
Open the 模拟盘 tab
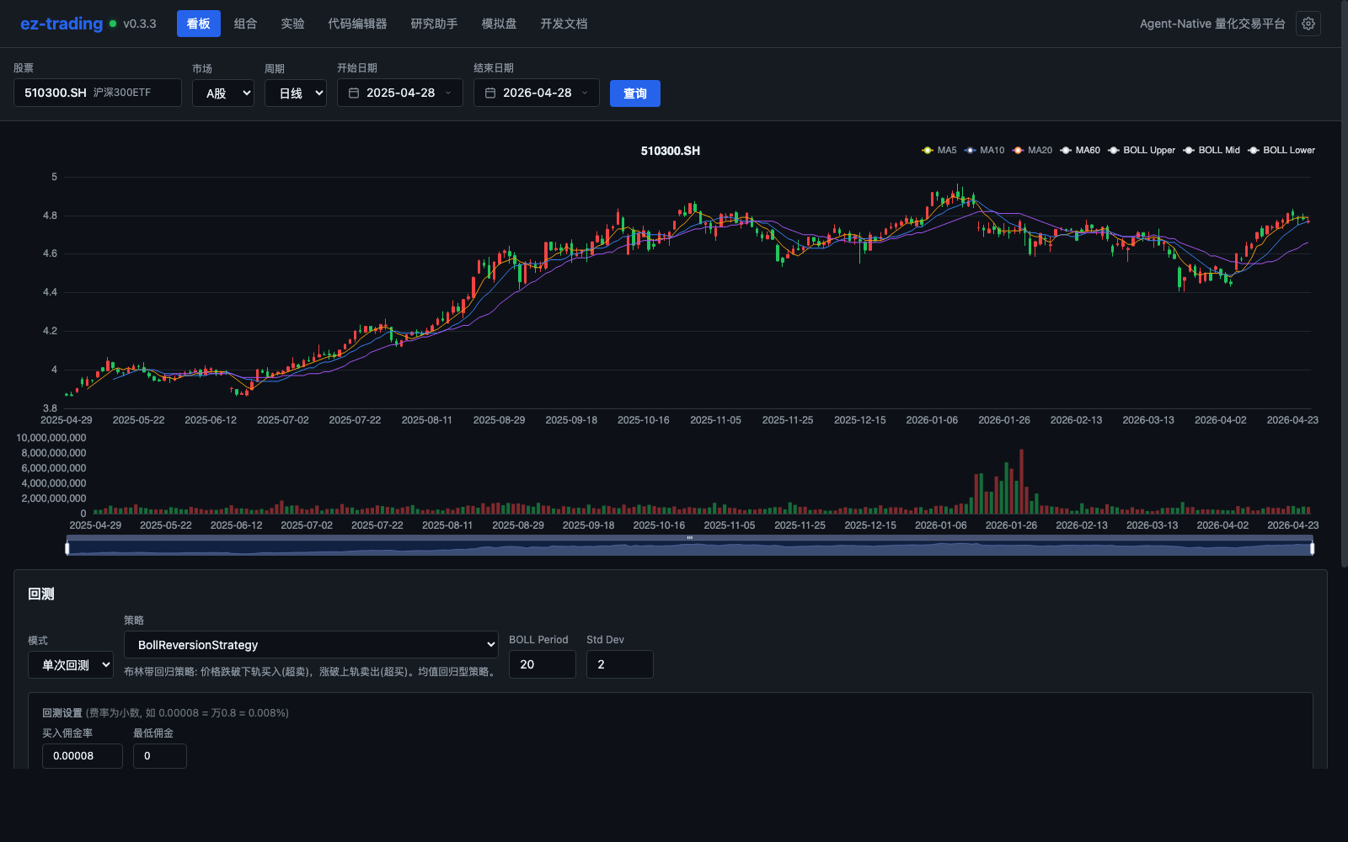coord(499,24)
